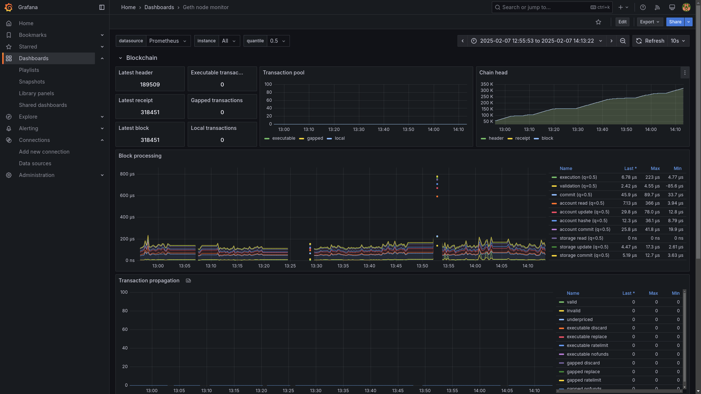The height and width of the screenshot is (394, 701).
Task: Zoom out the time range with the magnifier icon
Action: click(623, 41)
